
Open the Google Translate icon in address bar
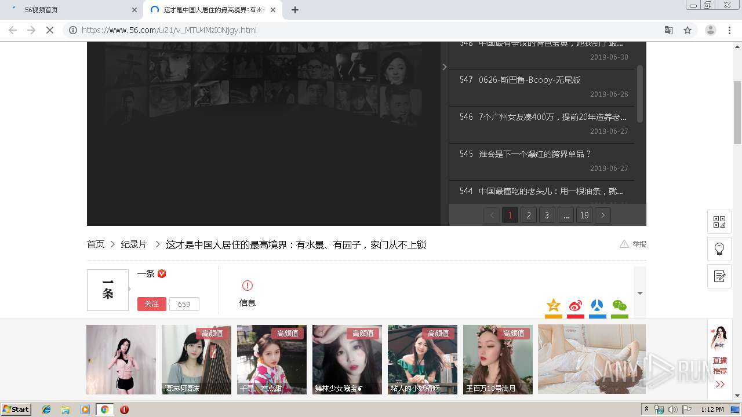click(669, 30)
